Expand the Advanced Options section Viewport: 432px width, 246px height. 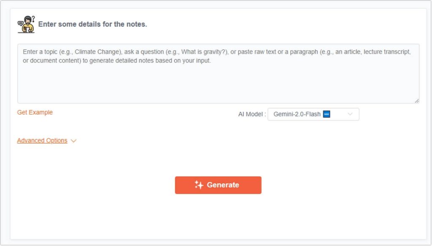pyautogui.click(x=42, y=140)
